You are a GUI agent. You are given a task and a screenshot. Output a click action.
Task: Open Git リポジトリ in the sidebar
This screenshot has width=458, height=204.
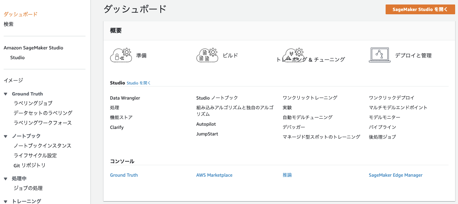pos(29,166)
